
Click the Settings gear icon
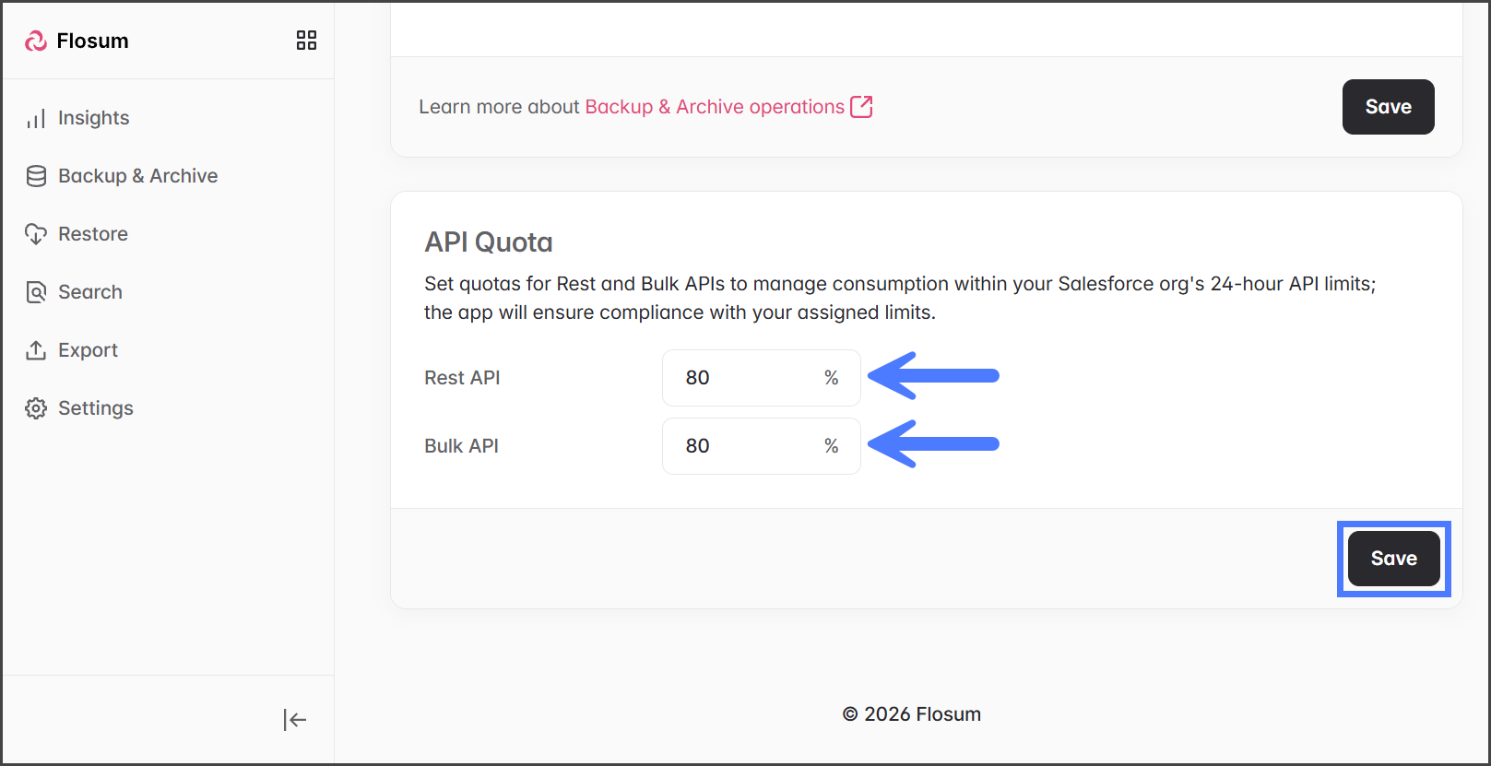(36, 408)
